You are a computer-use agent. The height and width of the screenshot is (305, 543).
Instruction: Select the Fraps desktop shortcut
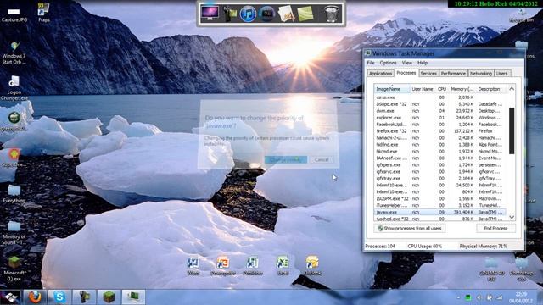click(43, 13)
